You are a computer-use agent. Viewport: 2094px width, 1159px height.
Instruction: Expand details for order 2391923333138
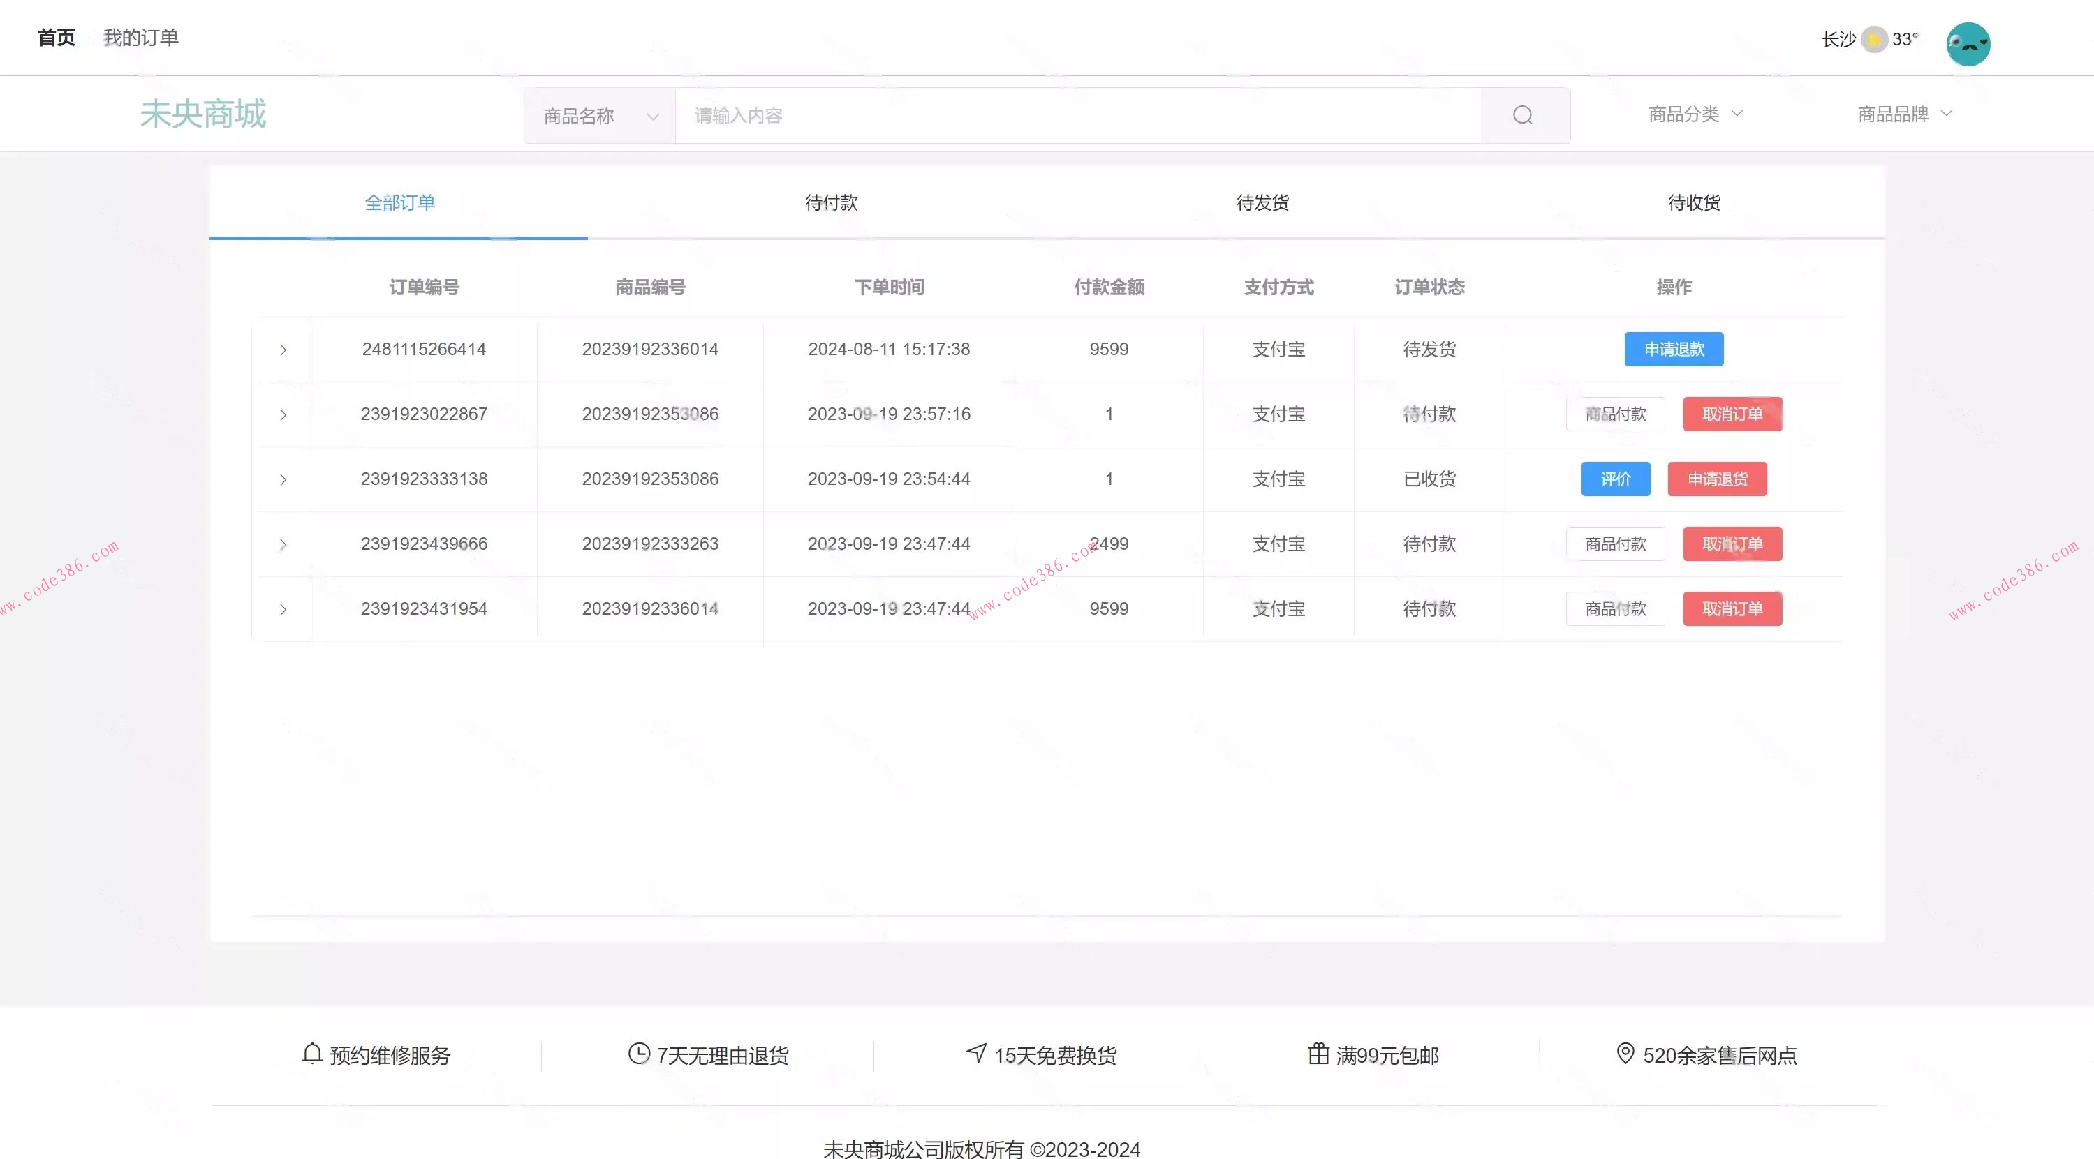point(283,479)
